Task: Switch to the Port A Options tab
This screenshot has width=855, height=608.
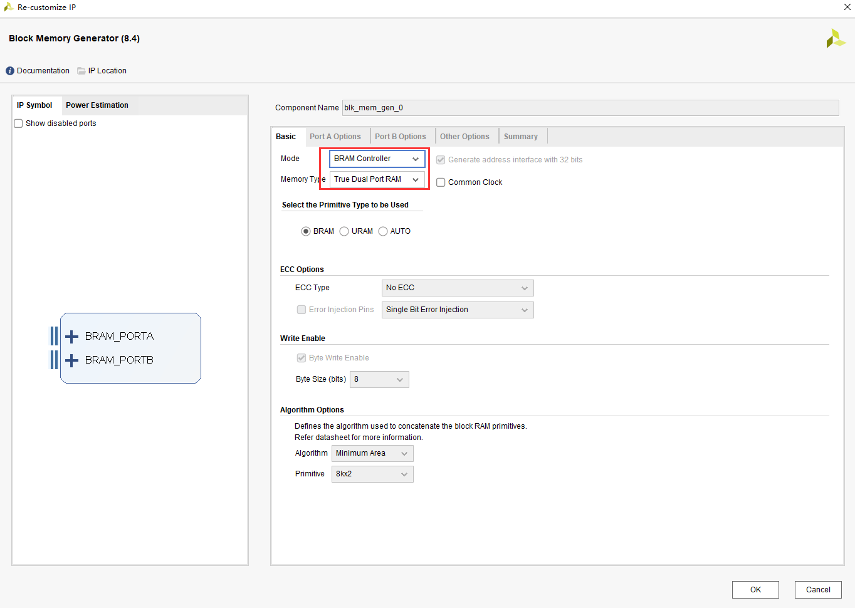Action: [335, 137]
